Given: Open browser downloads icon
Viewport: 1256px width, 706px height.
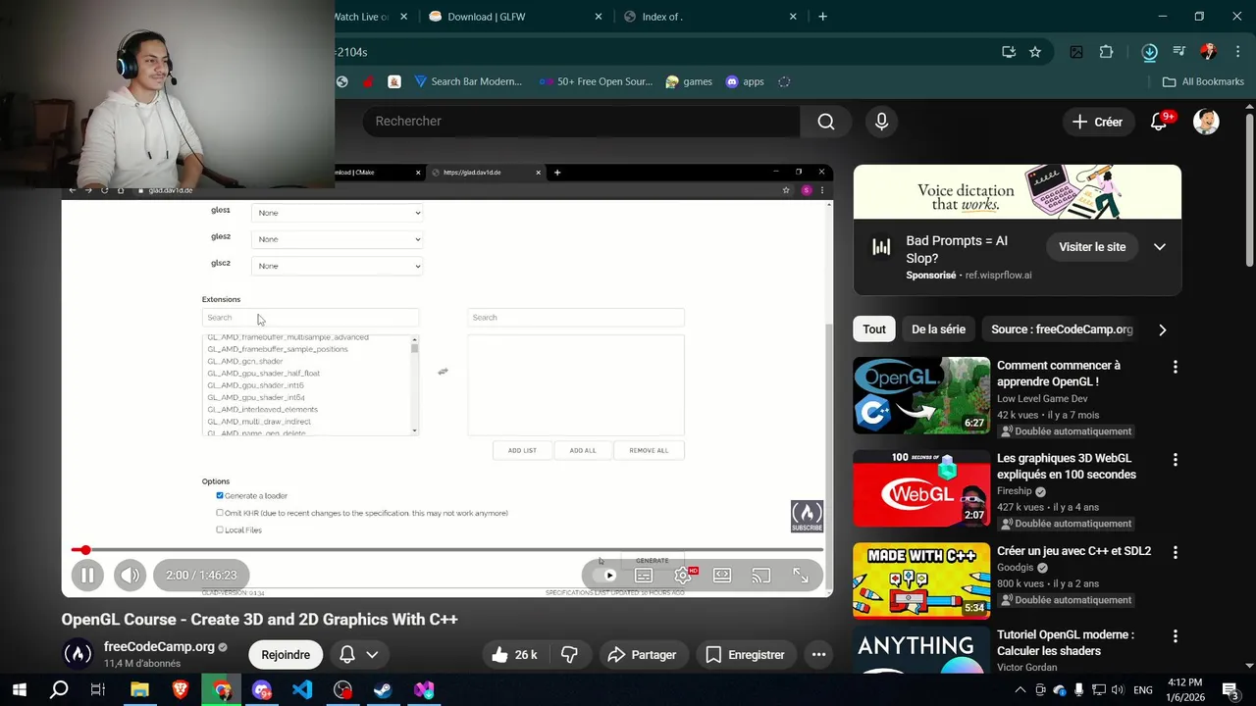Looking at the screenshot, I should click(1150, 52).
